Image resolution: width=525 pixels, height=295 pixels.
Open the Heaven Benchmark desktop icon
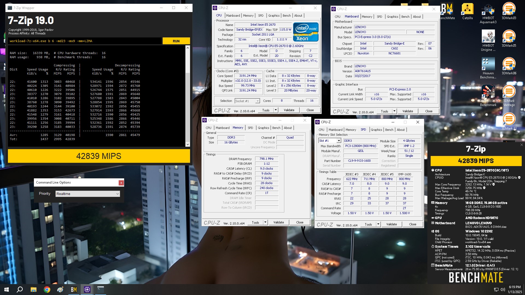coord(488,68)
